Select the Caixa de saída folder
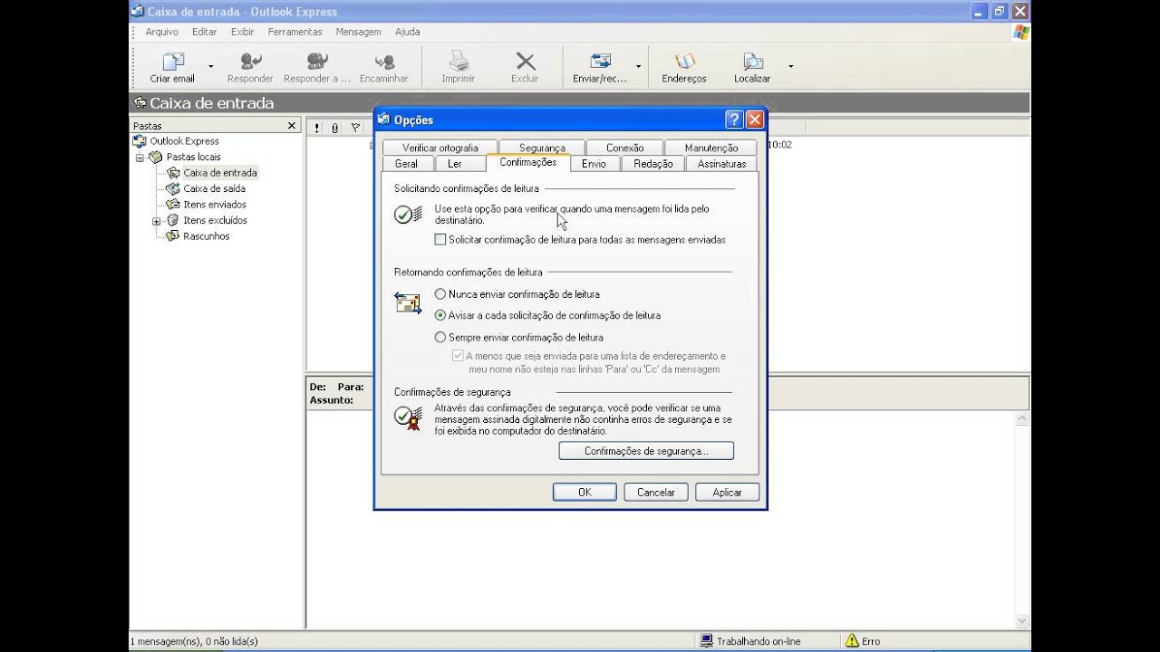The height and width of the screenshot is (652, 1160). (x=214, y=188)
